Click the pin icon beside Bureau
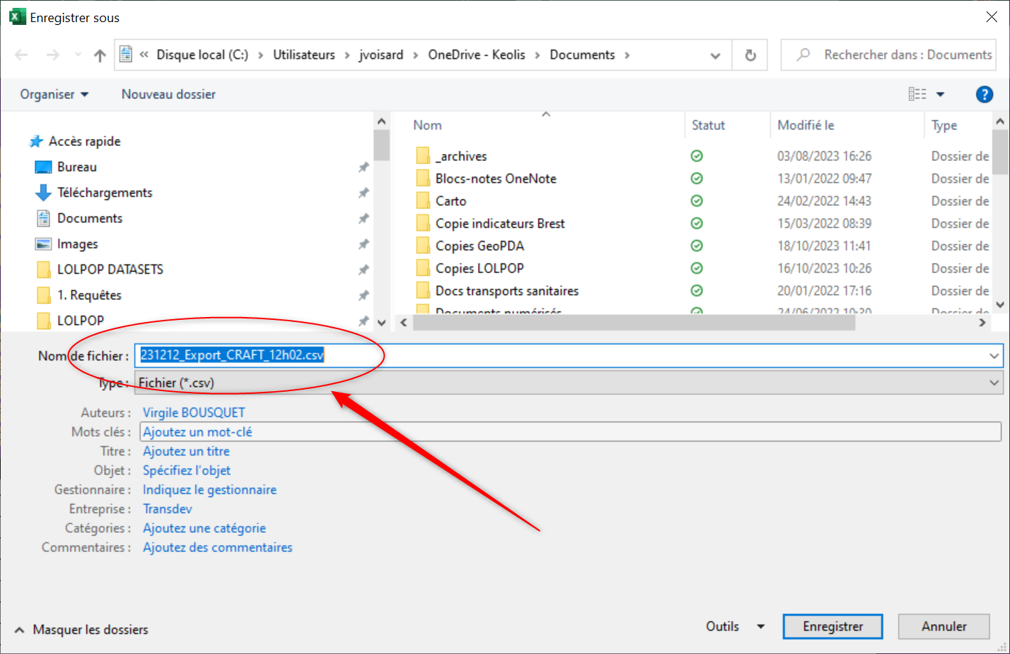 pyautogui.click(x=363, y=167)
